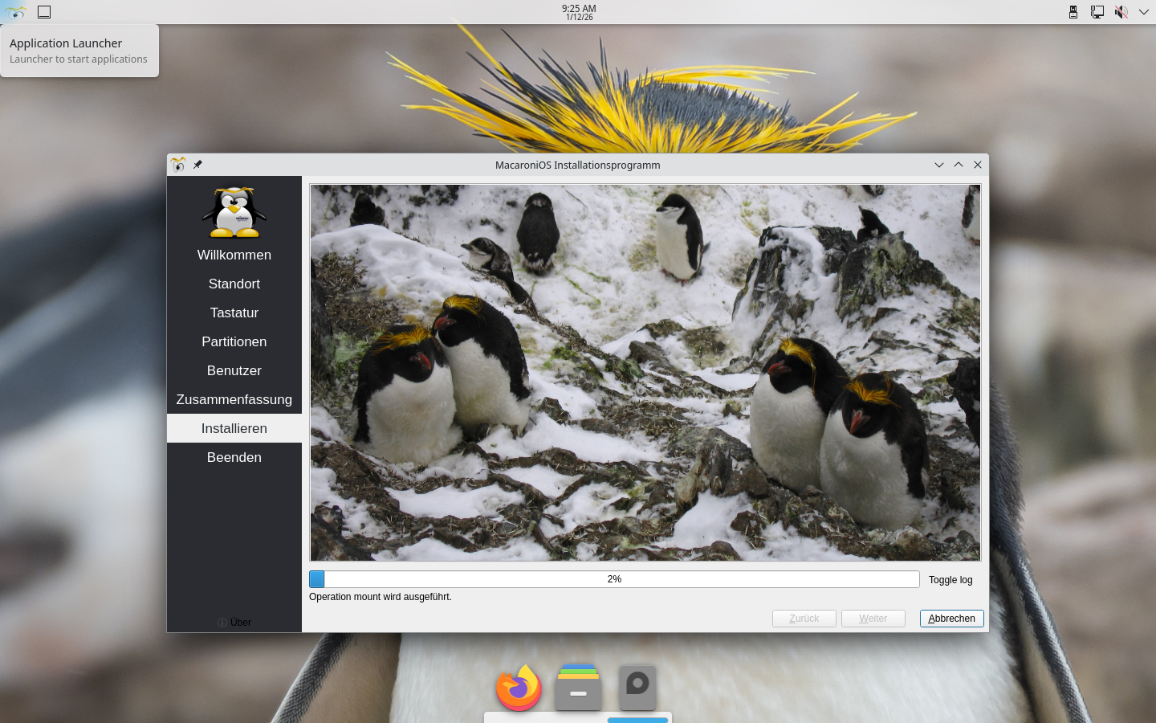
Task: Click the desktop pager icon in top panel
Action: pyautogui.click(x=44, y=12)
